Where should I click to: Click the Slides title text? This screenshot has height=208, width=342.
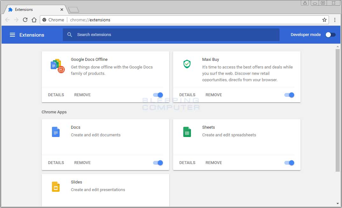pyautogui.click(x=76, y=182)
